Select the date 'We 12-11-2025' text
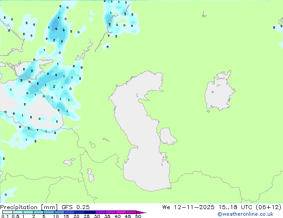This screenshot has height=218, width=283. [188, 207]
